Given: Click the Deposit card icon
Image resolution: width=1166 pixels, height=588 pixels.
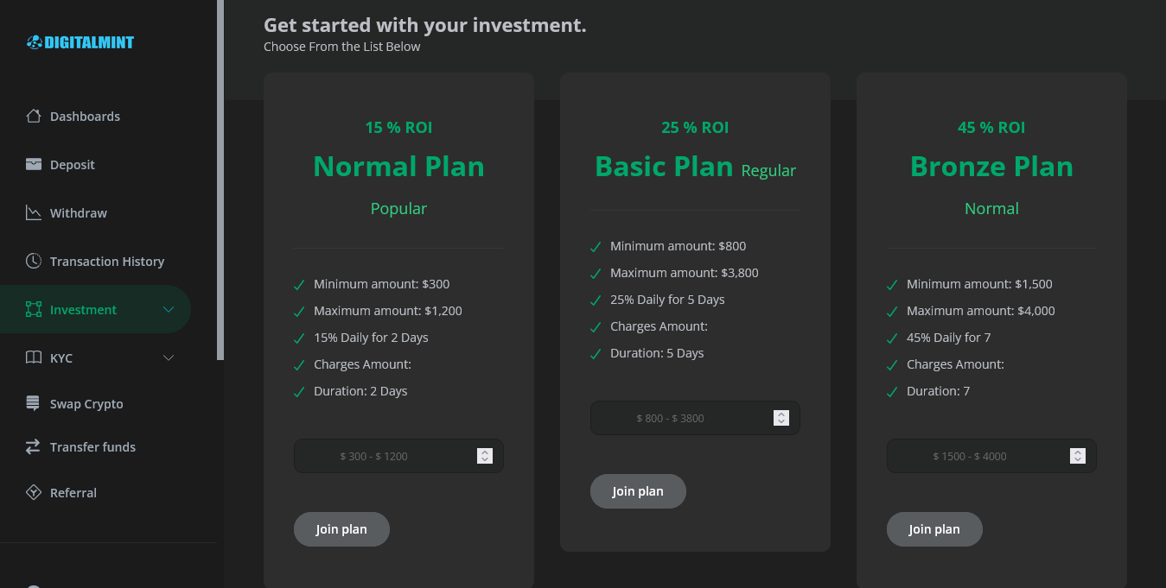Looking at the screenshot, I should pos(34,164).
